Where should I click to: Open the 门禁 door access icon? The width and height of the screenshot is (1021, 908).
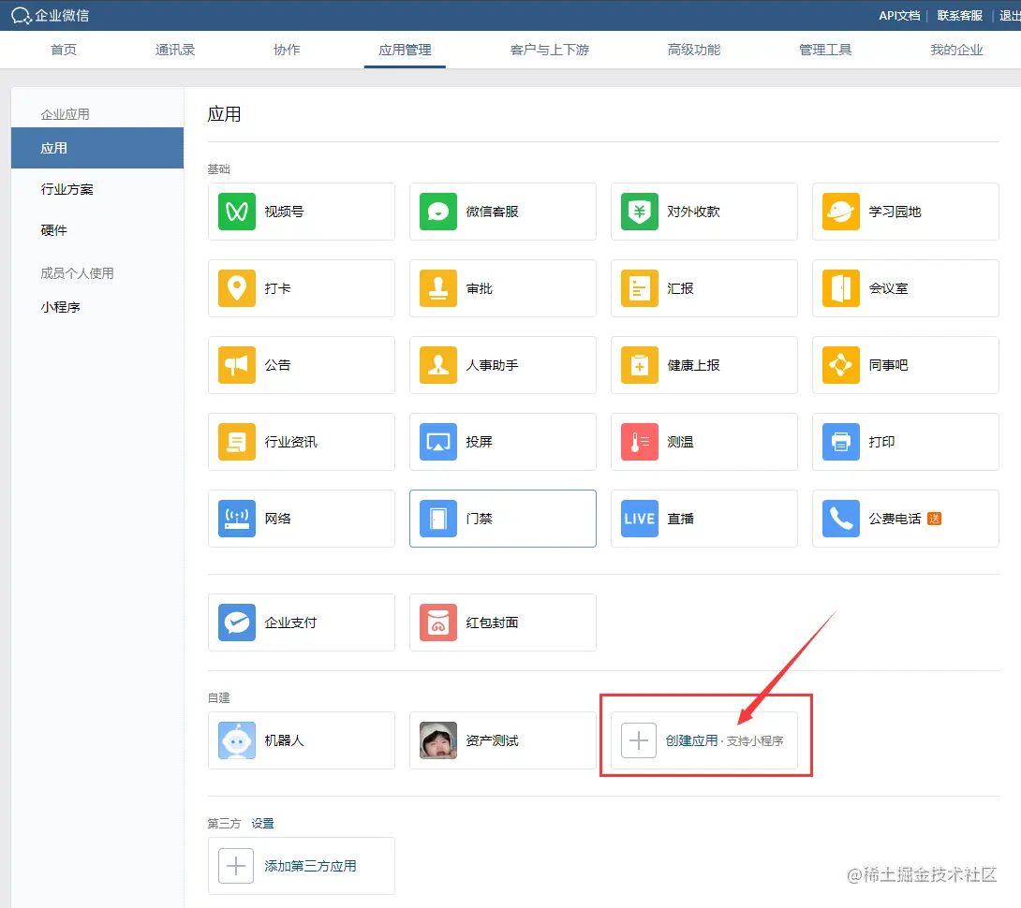pos(438,519)
